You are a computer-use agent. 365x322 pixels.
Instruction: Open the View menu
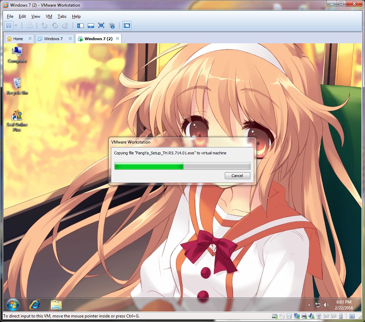click(36, 16)
